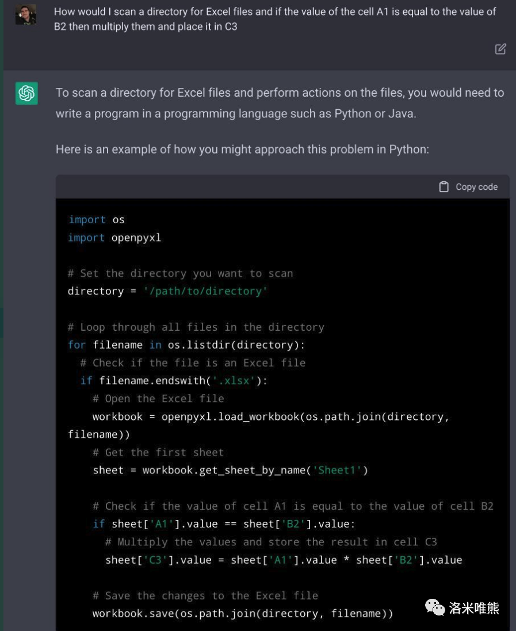Screen dimensions: 516x631
Task: Click the WeChat logo watermark icon
Action: [x=435, y=607]
